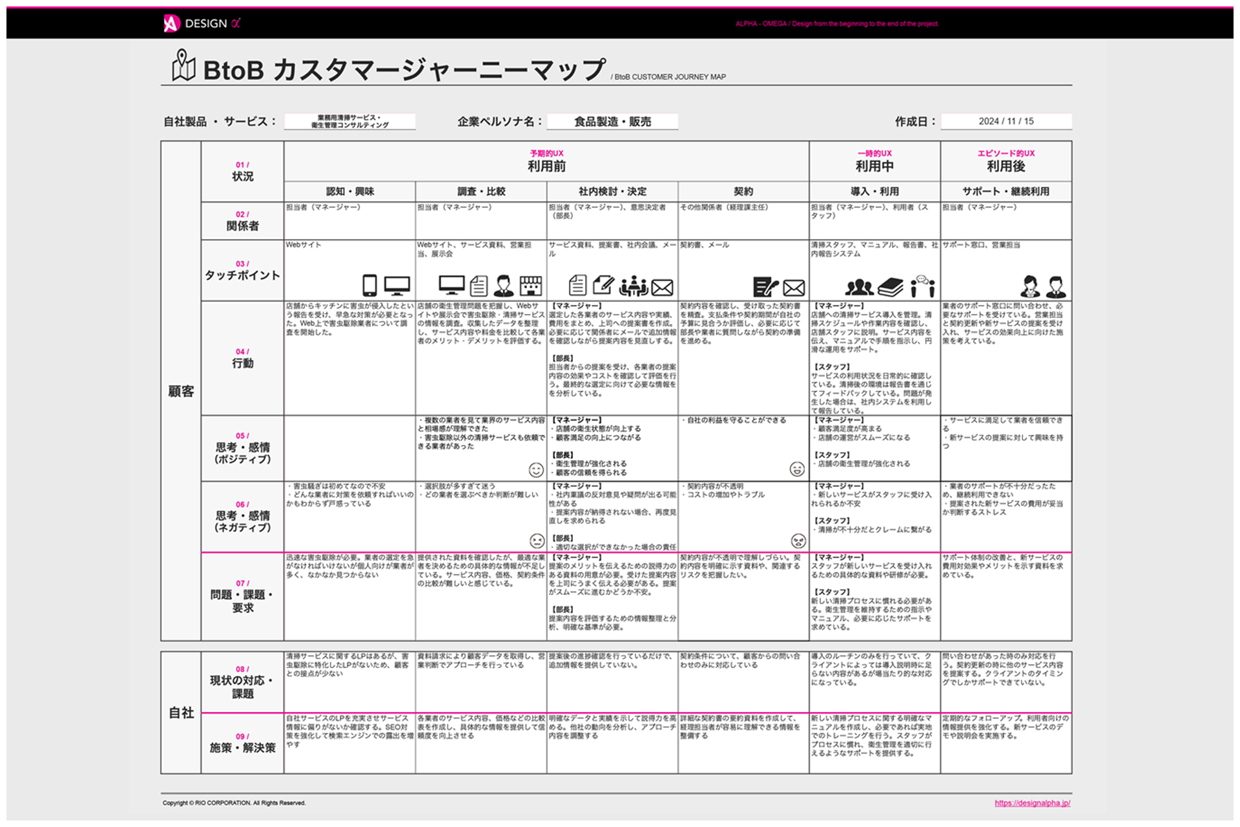Click the document icon in 調査・比較 touchpoints

[479, 285]
